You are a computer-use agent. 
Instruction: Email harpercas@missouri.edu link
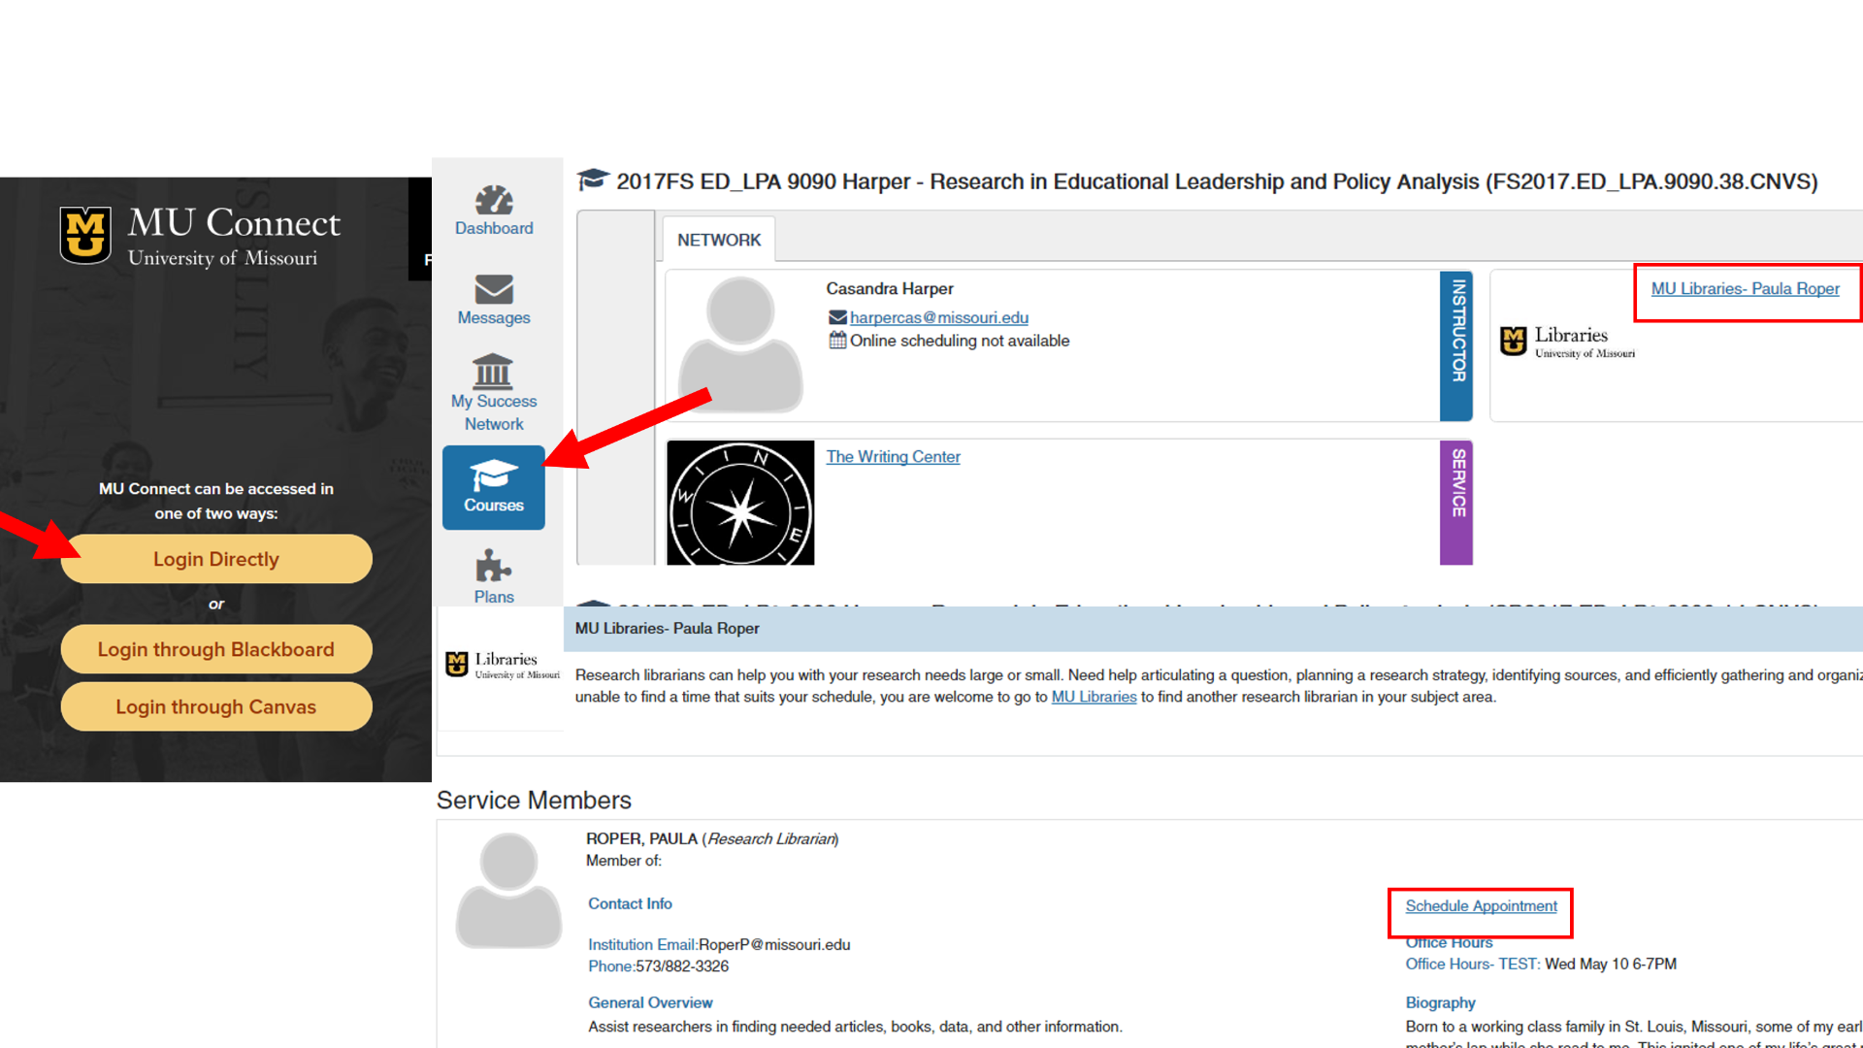pos(938,317)
